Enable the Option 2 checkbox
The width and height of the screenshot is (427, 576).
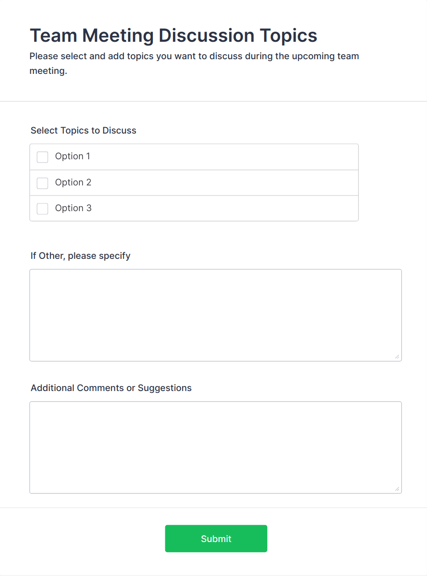[x=42, y=183]
